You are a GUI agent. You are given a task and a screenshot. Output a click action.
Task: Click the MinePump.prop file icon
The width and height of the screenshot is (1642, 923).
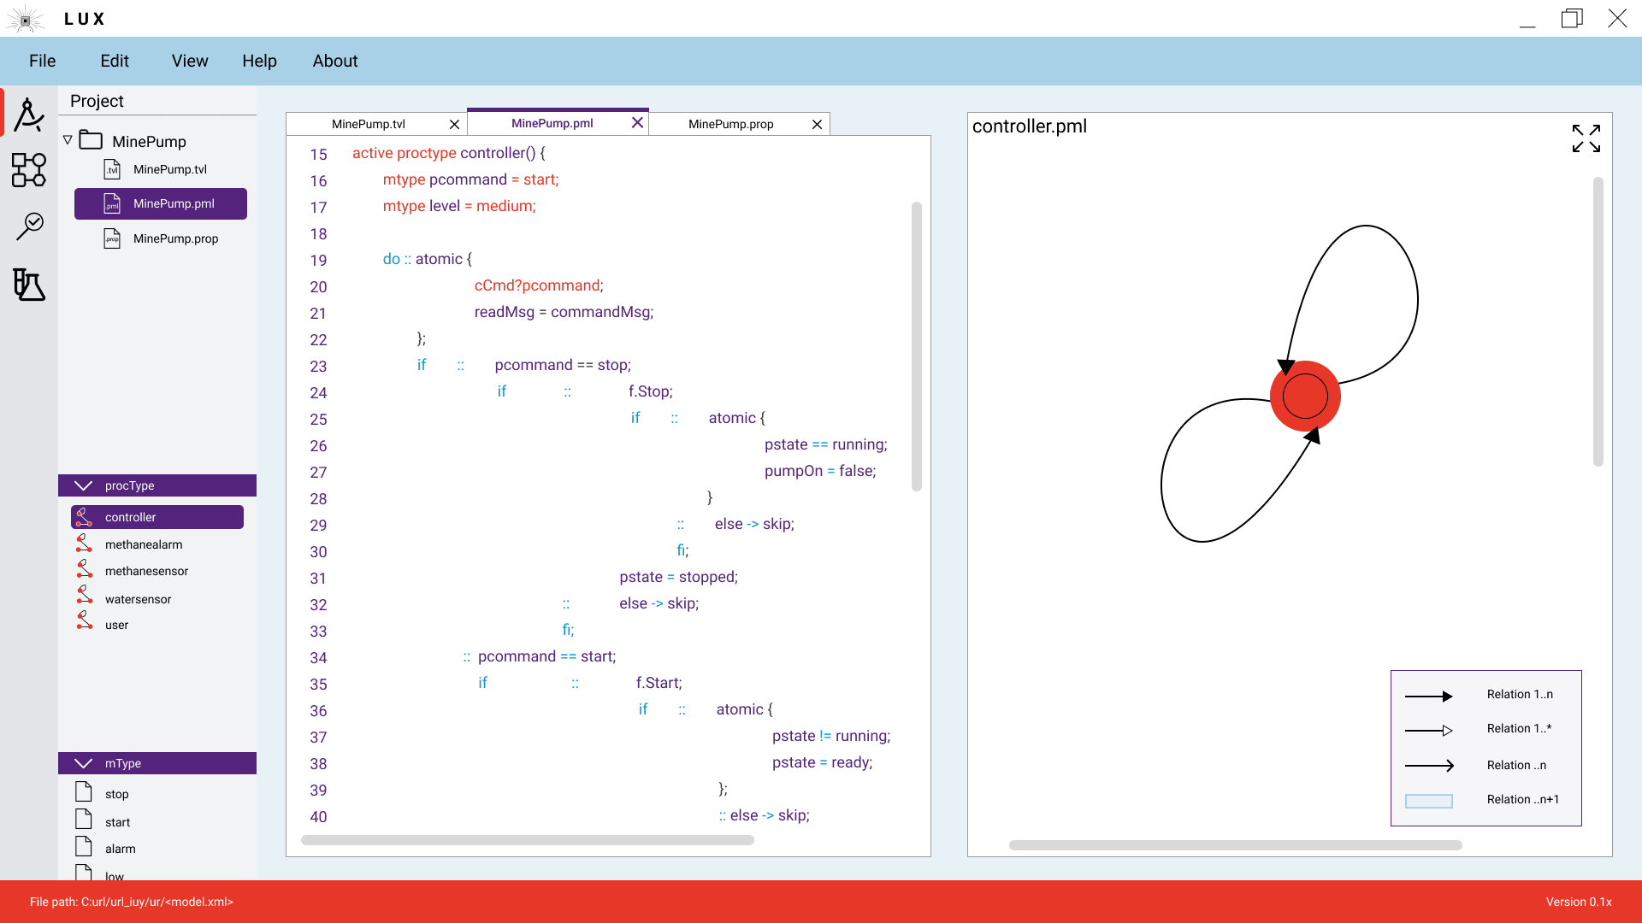(112, 238)
